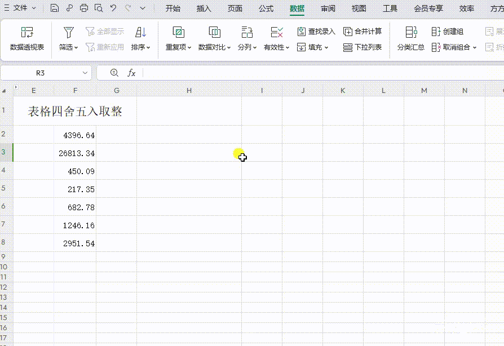The image size is (504, 346).
Task: Expand the 分列 dropdown
Action: [255, 47]
